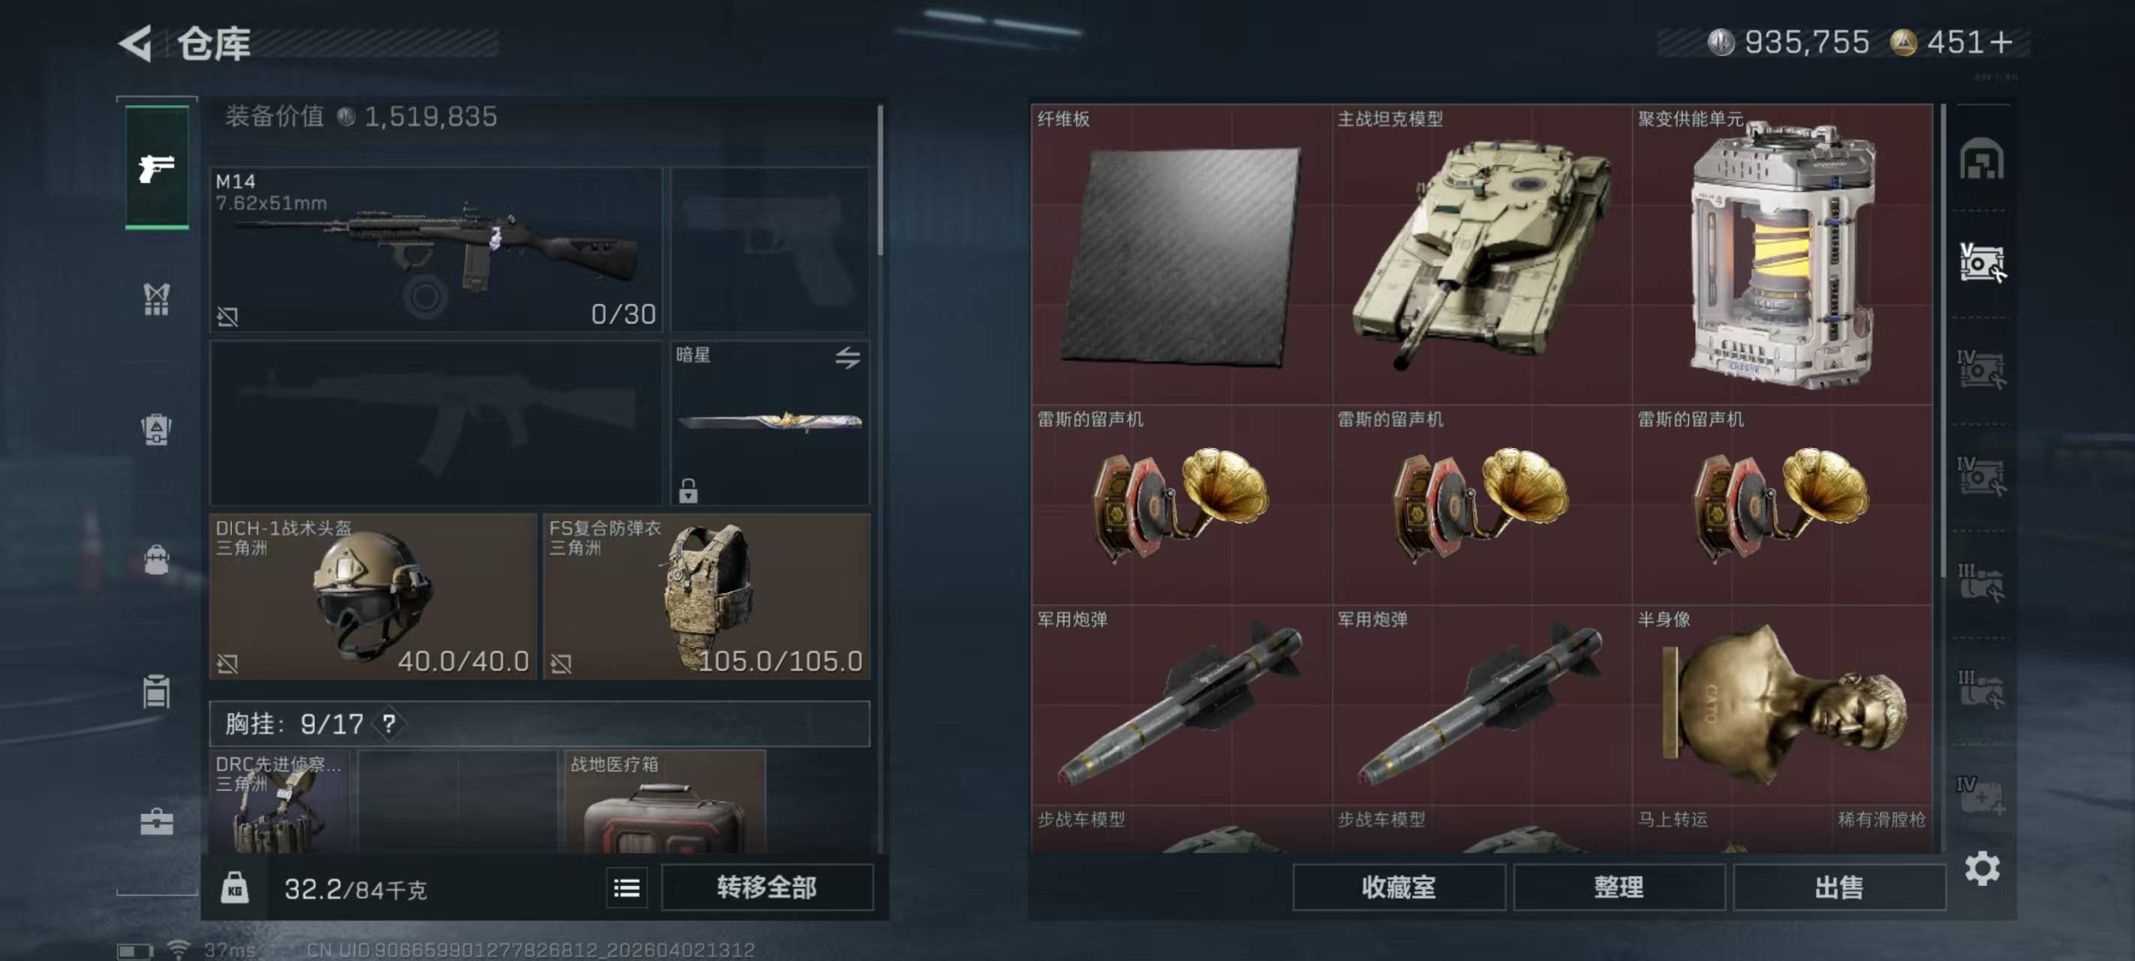Select the briefcase safe box icon in sidebar

(157, 821)
